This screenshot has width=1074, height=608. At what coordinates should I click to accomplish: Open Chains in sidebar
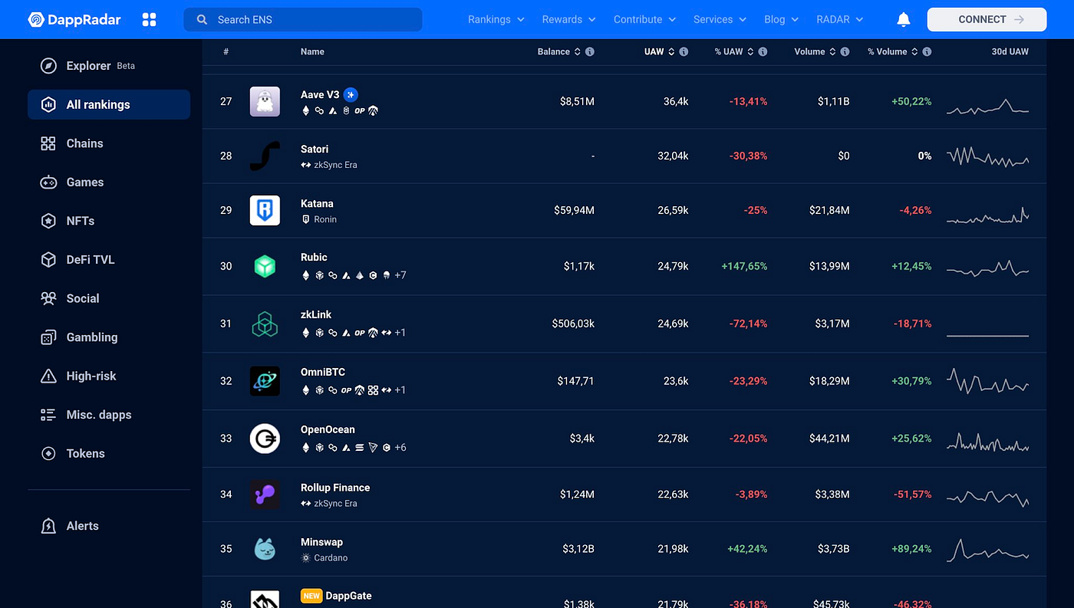pyautogui.click(x=109, y=143)
